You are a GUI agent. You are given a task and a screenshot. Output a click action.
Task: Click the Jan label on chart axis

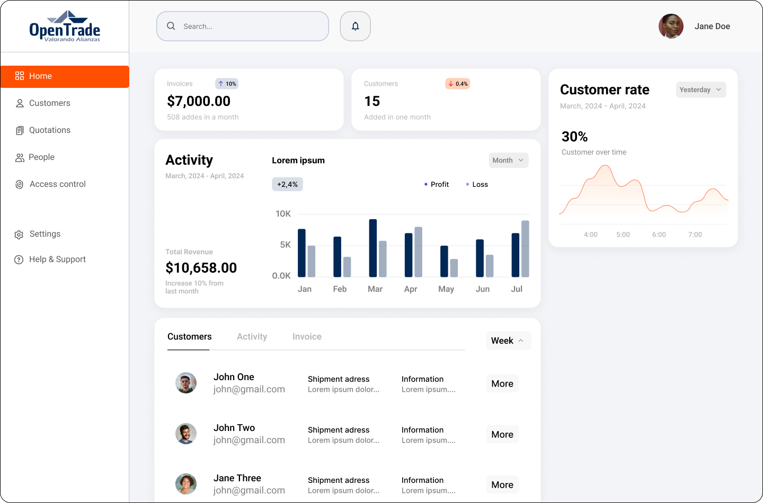coord(305,289)
